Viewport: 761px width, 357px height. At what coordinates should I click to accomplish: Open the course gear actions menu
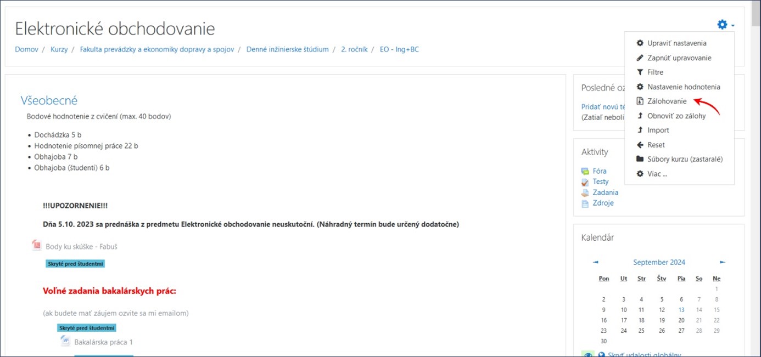click(x=725, y=25)
